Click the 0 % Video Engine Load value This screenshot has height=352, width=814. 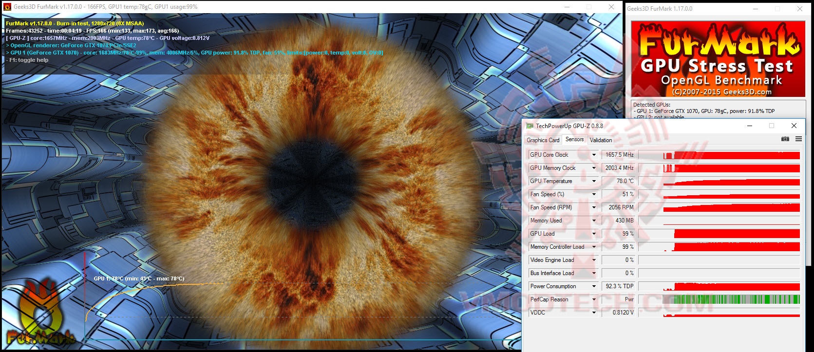click(x=619, y=260)
